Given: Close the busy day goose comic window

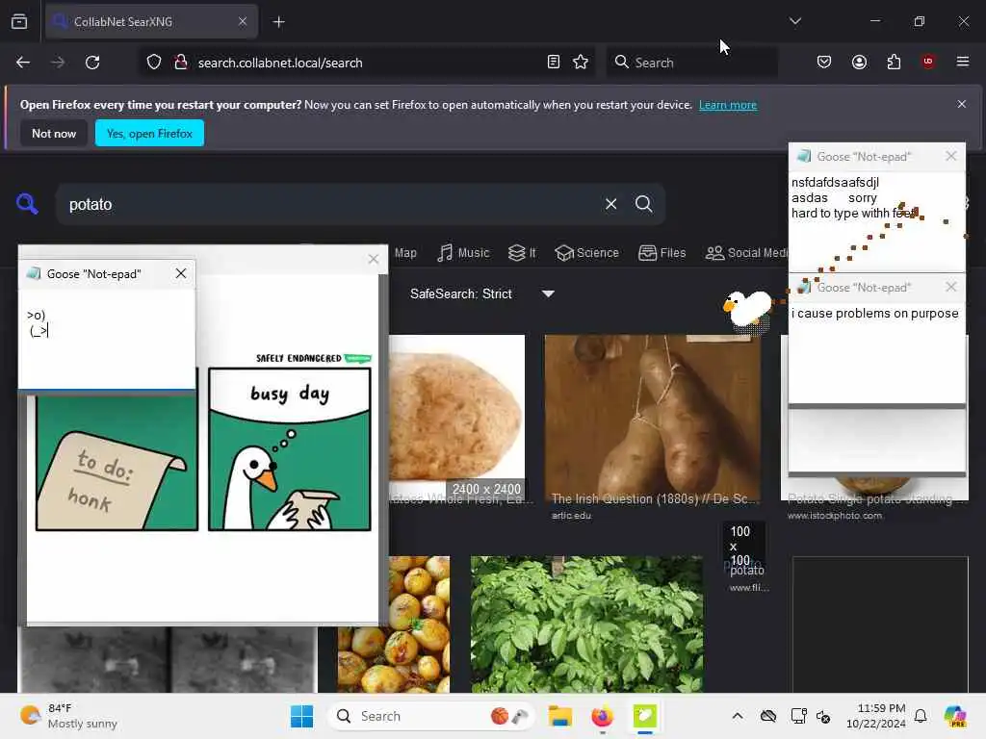Looking at the screenshot, I should point(374,259).
